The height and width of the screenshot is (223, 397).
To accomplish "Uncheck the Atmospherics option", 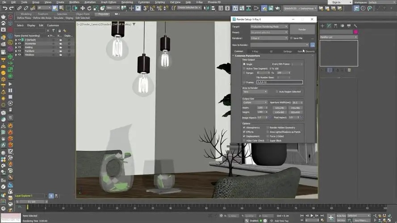I will pos(244,128).
